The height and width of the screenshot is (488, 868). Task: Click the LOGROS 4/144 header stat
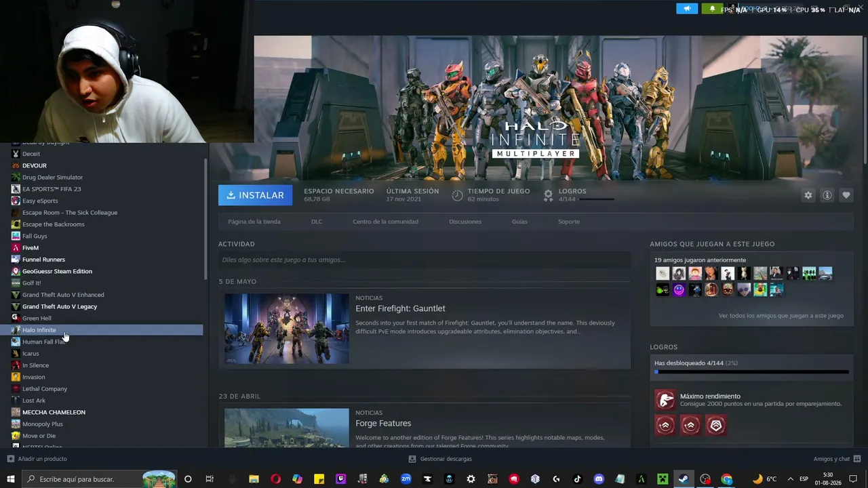pyautogui.click(x=578, y=195)
